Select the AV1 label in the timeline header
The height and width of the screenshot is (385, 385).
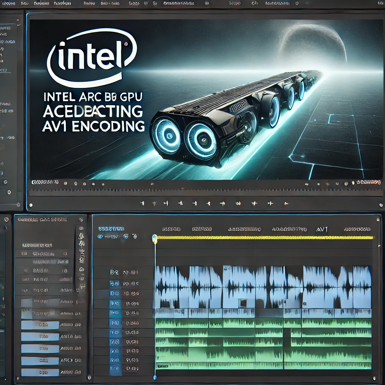[x=322, y=229]
